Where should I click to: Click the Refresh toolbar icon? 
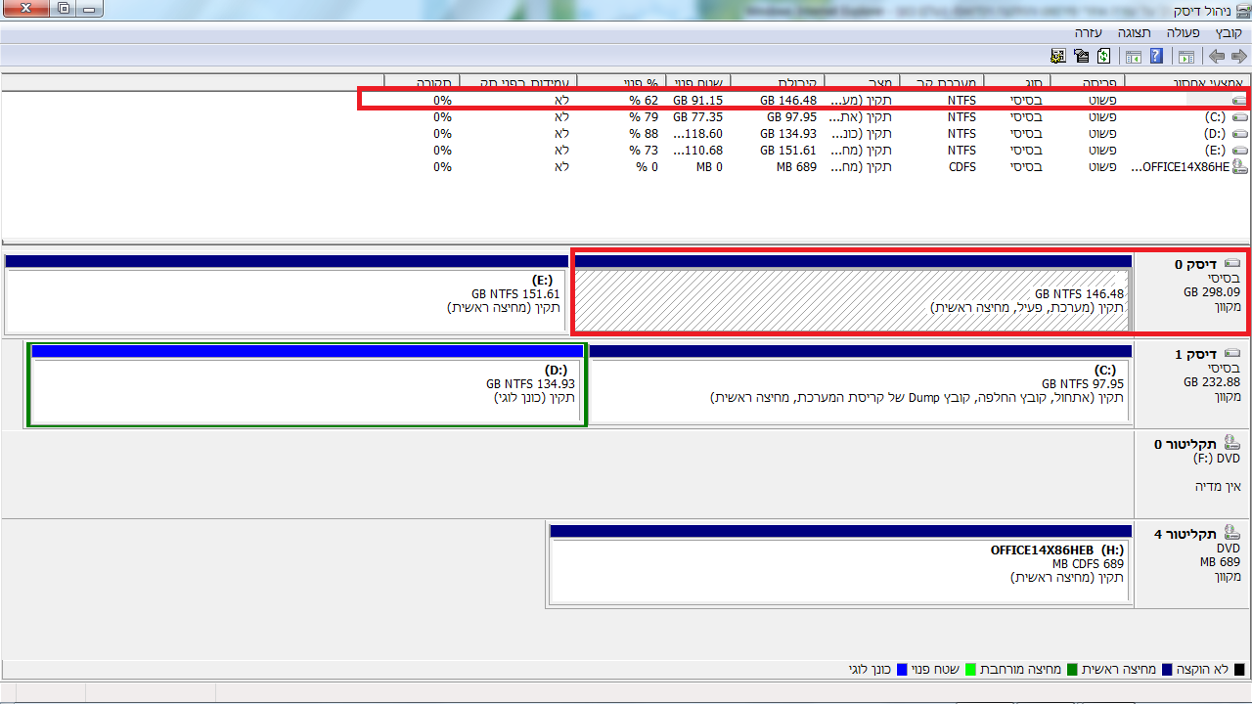coord(1104,57)
